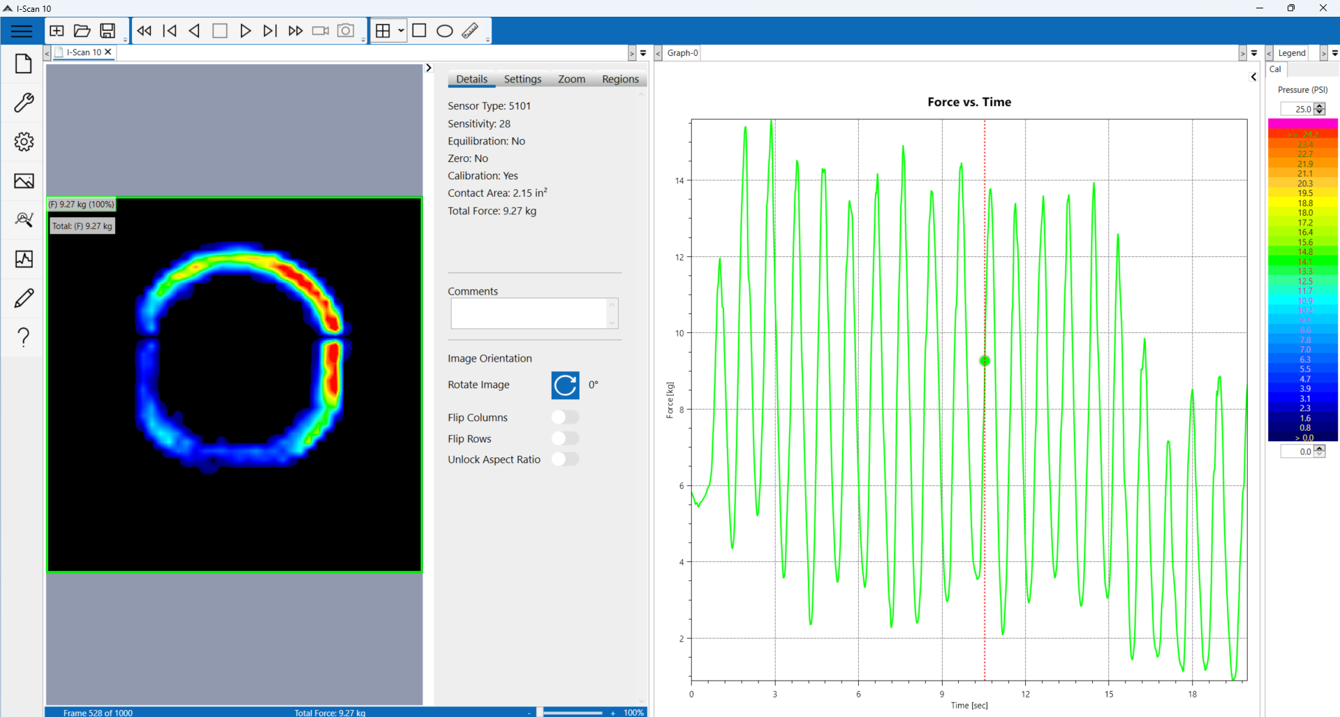
Task: Select the ellipse region tool
Action: click(x=445, y=31)
